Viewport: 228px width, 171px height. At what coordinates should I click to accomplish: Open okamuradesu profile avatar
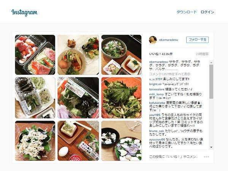coord(153,40)
